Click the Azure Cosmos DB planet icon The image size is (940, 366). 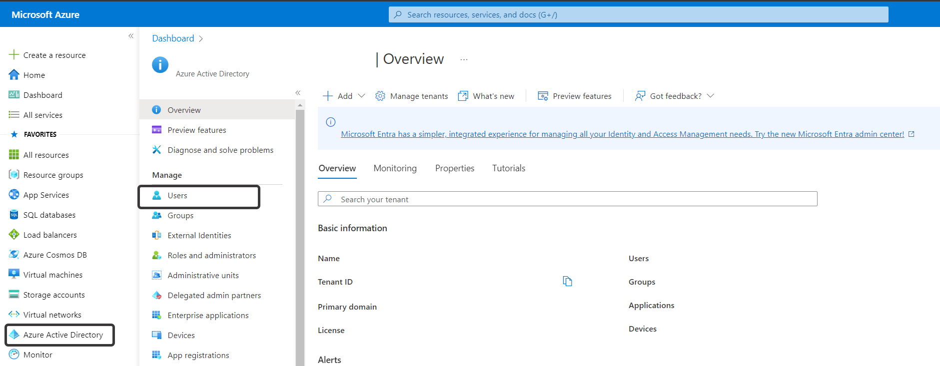14,254
